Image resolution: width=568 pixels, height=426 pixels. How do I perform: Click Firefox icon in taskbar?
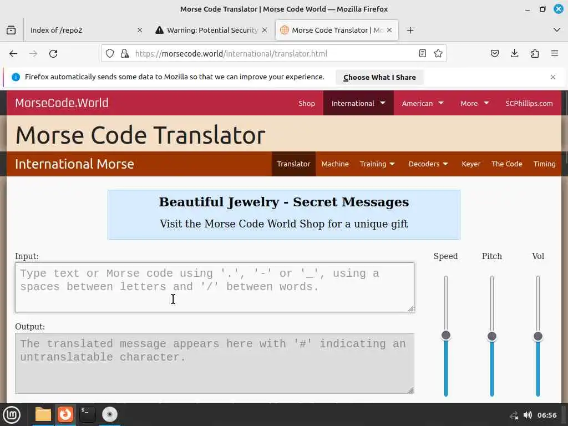click(x=65, y=415)
